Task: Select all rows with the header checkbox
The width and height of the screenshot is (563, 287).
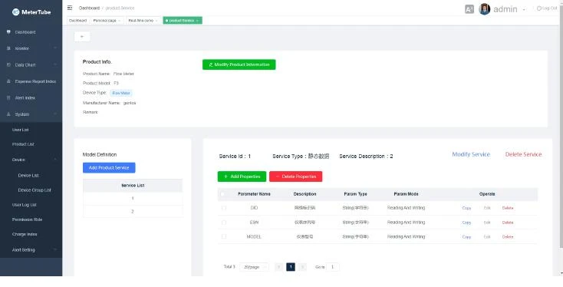Action: [222, 194]
